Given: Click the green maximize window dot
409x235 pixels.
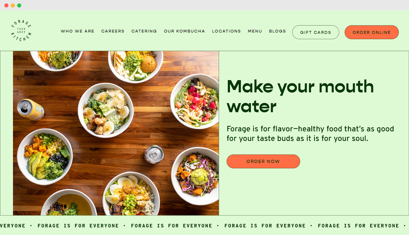Looking at the screenshot, I should [x=19, y=5].
